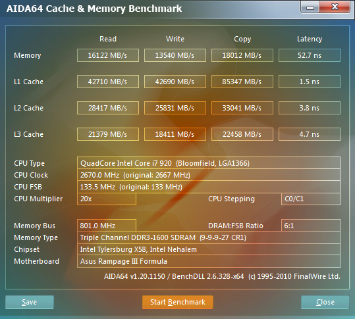This screenshot has height=319, width=355.
Task: Click the Motherboard Asus Rampage III Formula field
Action: click(209, 261)
